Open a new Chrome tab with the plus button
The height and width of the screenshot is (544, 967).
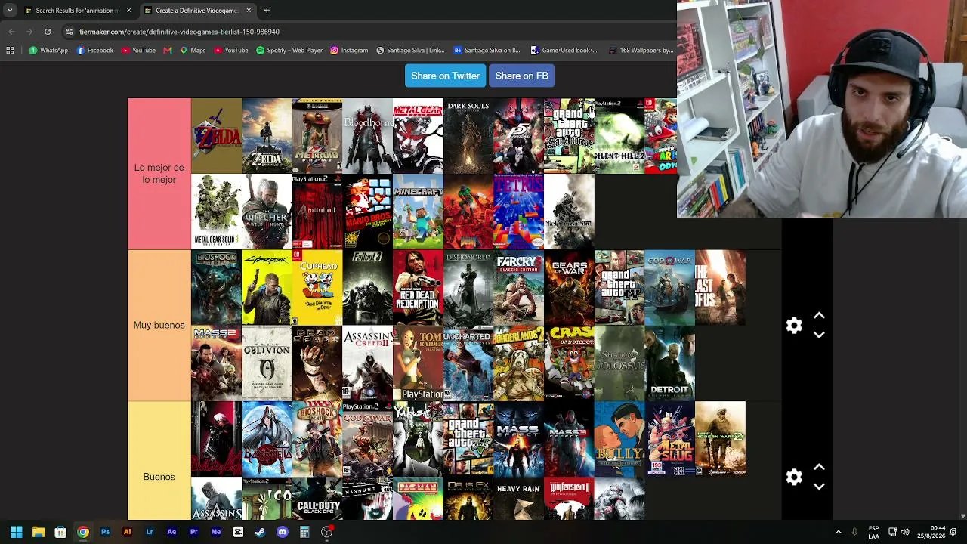267,11
